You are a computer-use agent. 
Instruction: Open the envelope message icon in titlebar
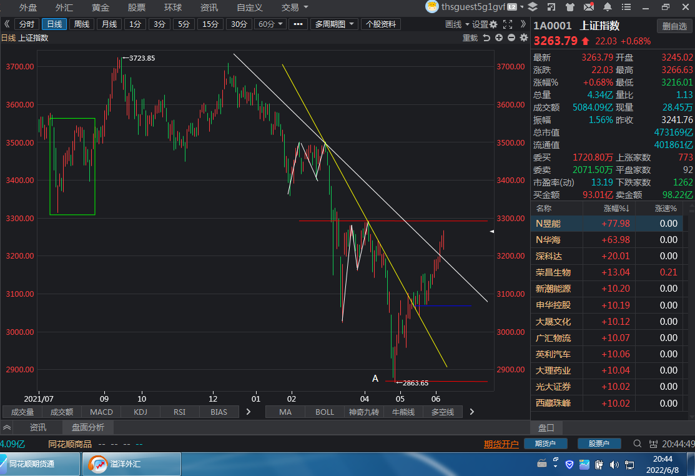[x=589, y=7]
